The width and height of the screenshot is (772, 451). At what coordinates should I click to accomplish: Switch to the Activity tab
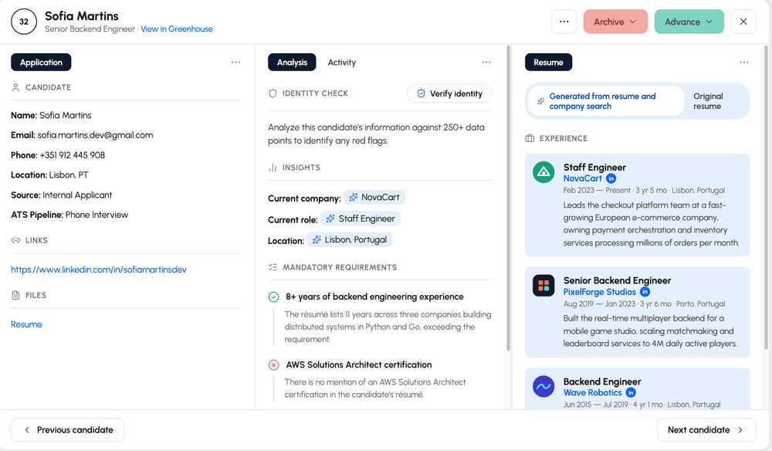pos(342,63)
